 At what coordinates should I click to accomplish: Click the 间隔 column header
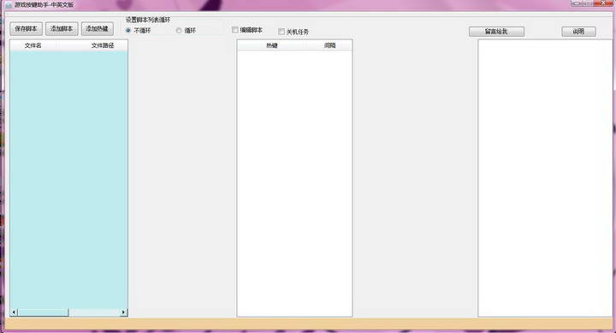click(x=329, y=45)
